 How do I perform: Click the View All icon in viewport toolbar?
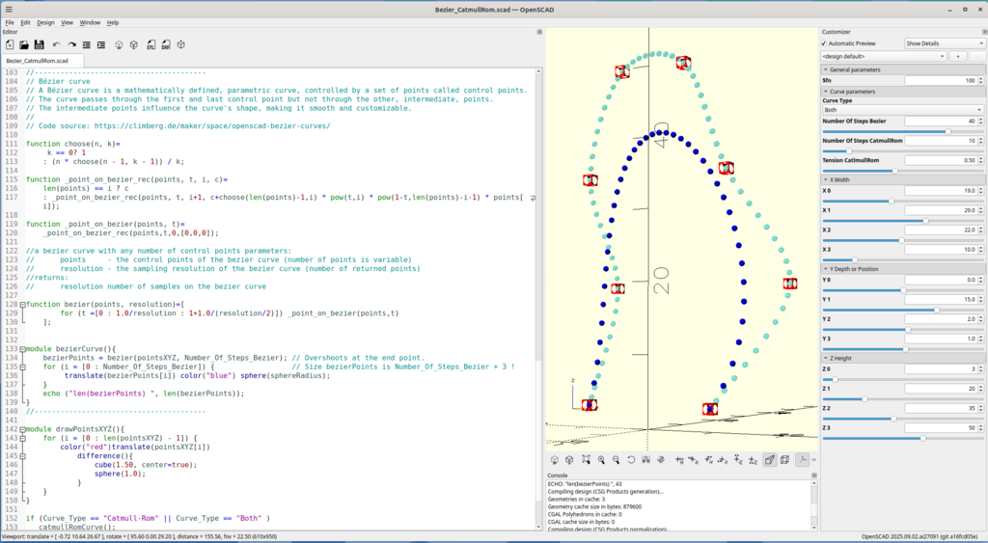[x=585, y=460]
